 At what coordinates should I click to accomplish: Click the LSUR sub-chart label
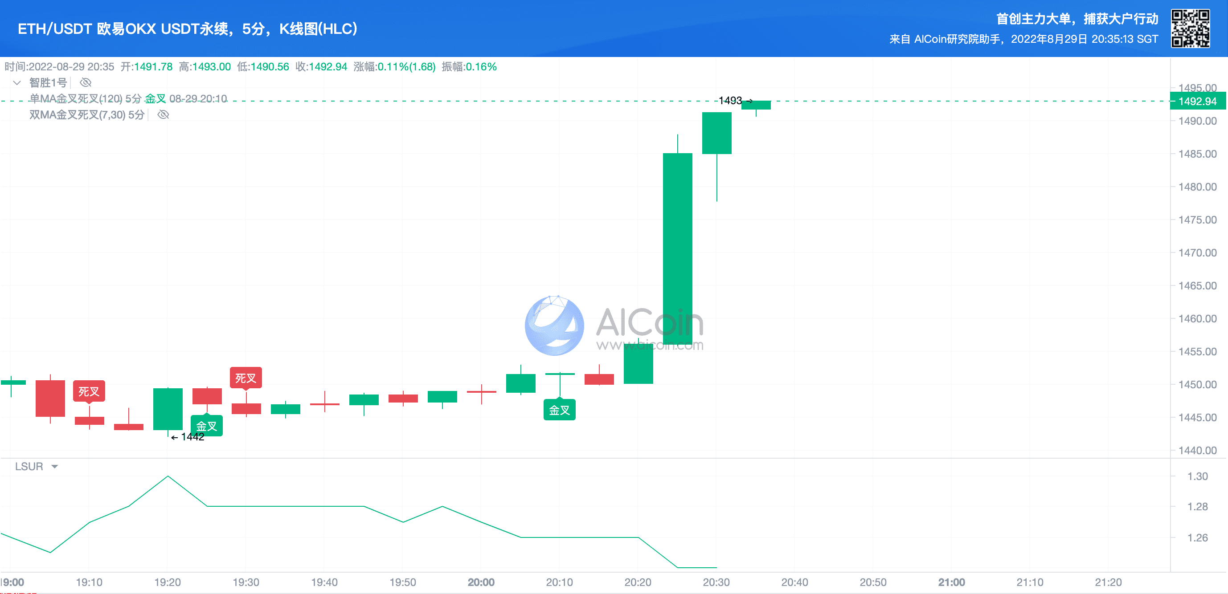(29, 466)
